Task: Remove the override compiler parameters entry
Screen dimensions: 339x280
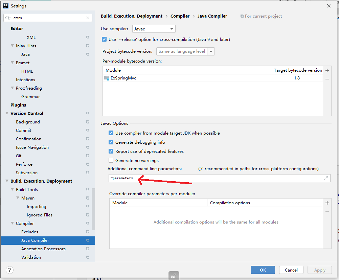Action: click(x=327, y=212)
